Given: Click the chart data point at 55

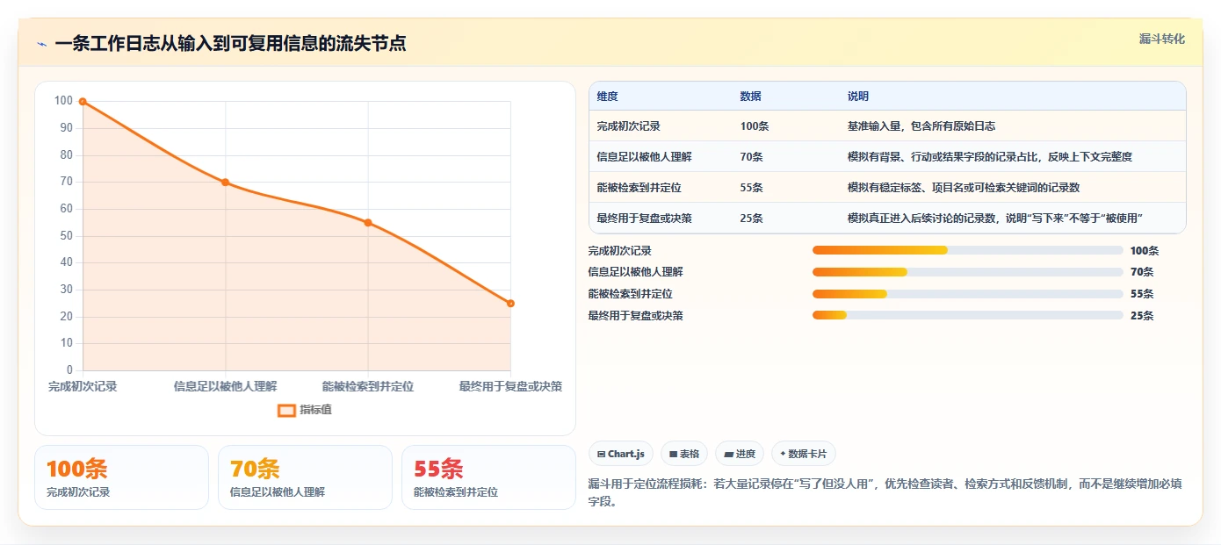Looking at the screenshot, I should click(x=368, y=223).
